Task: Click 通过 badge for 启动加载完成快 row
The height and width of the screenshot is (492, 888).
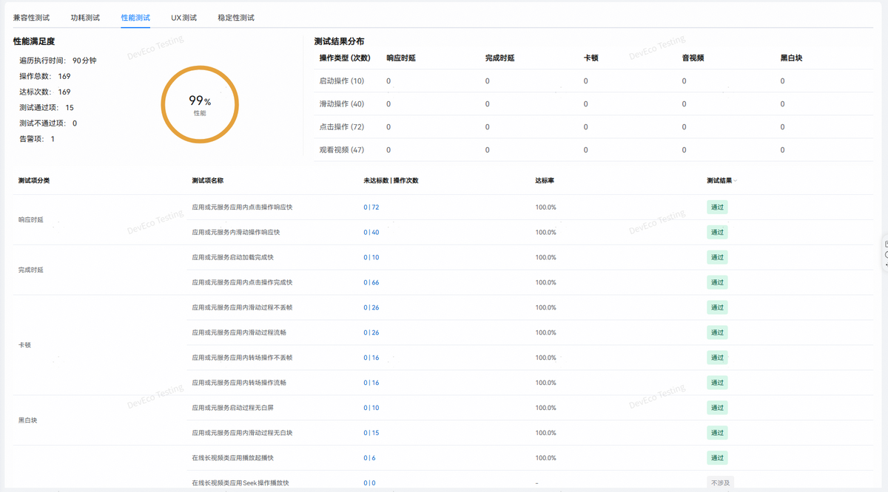Action: point(717,258)
